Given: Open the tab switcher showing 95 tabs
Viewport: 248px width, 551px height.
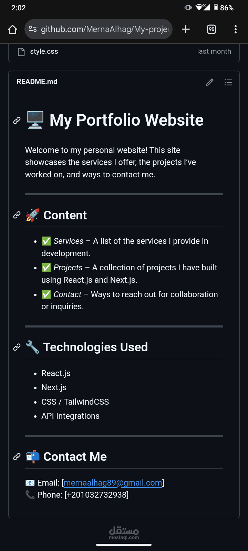Looking at the screenshot, I should pos(211,29).
